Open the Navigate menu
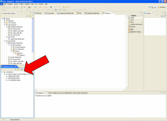Viewport: 167px width, 121px height. pyautogui.click(x=10, y=4)
